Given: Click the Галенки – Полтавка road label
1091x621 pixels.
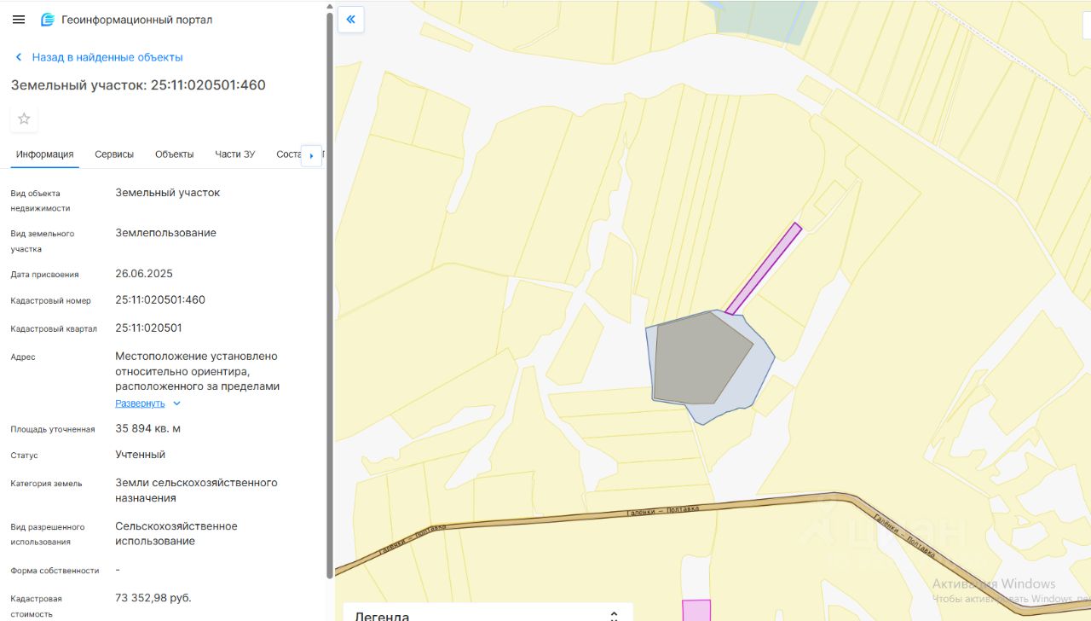Looking at the screenshot, I should tap(662, 511).
